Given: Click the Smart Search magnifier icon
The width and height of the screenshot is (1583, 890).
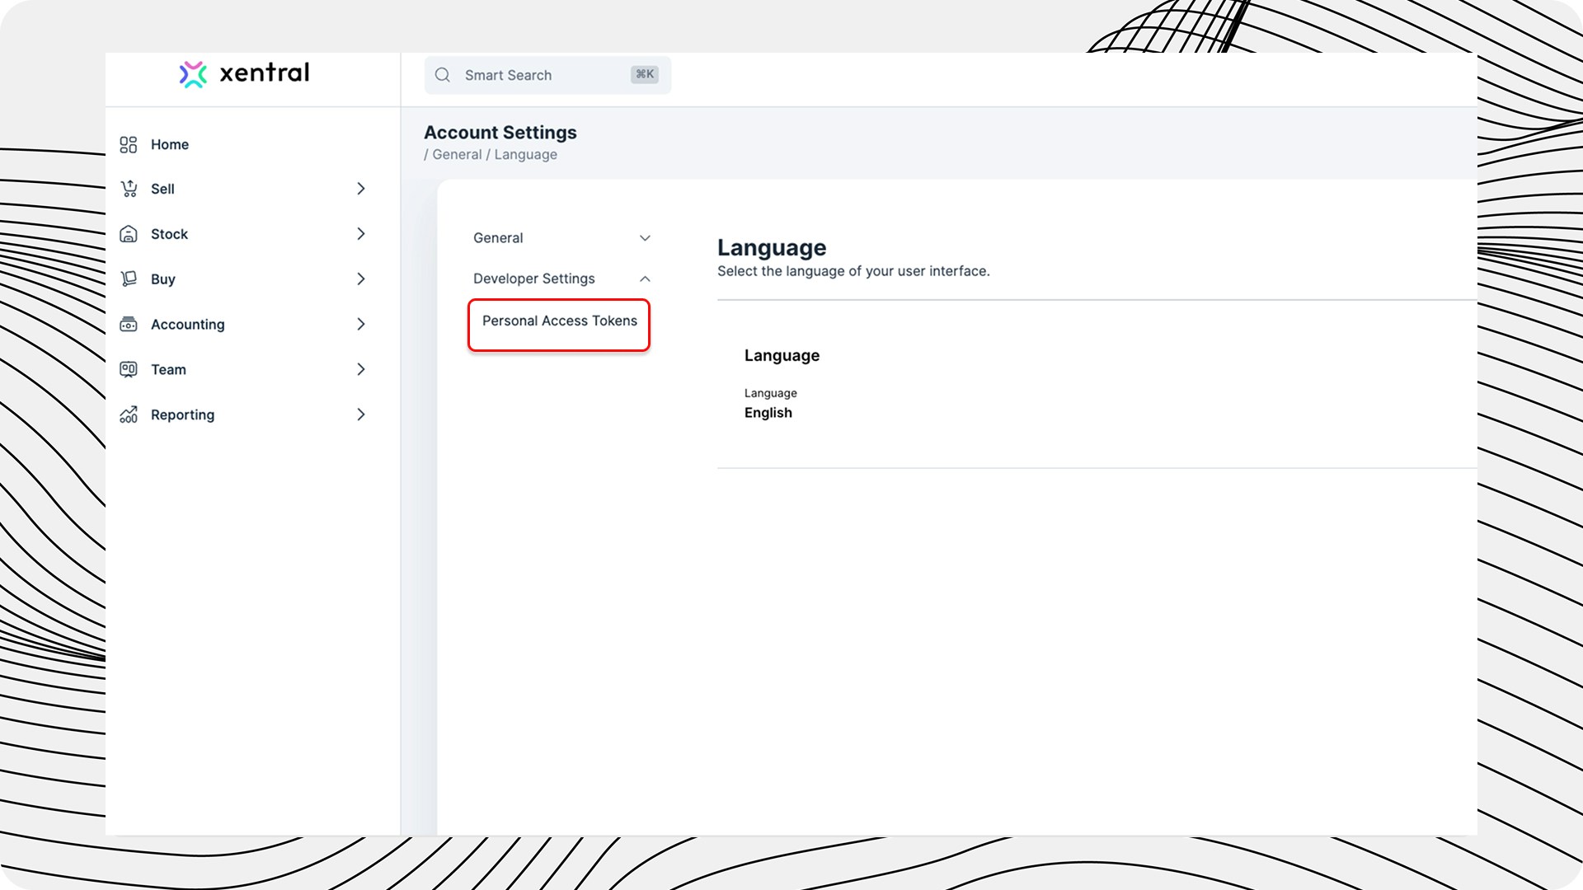Looking at the screenshot, I should [x=443, y=75].
